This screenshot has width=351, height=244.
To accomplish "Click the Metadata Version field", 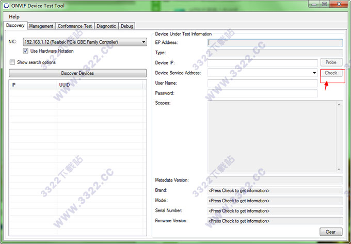I will [275, 180].
